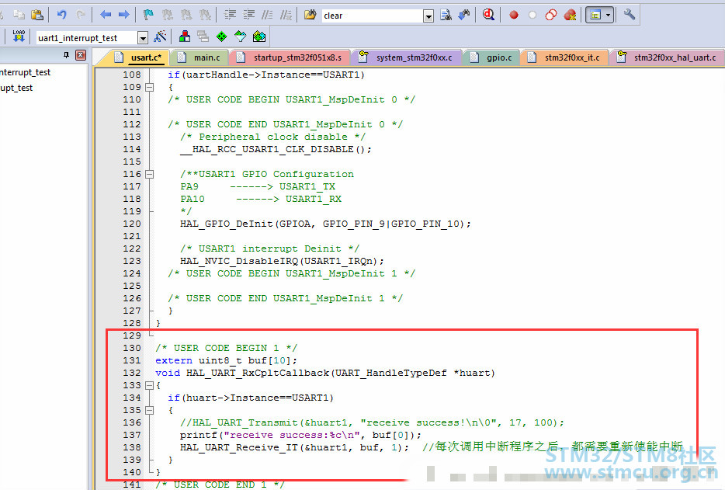Click the Navigate Backwards blue arrow
Screen dimensions: 725x490
[106, 15]
